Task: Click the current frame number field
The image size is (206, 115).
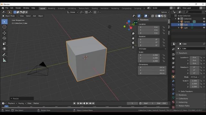Action: coord(132,103)
